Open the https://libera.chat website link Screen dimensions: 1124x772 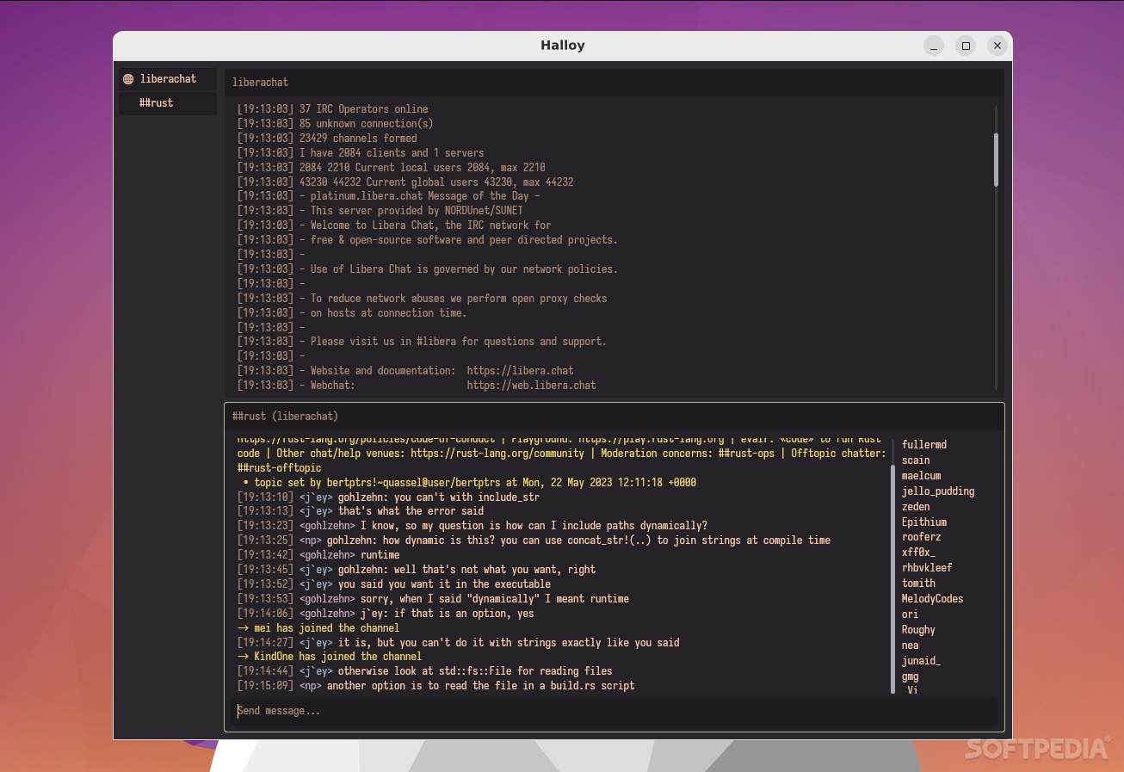coord(520,371)
